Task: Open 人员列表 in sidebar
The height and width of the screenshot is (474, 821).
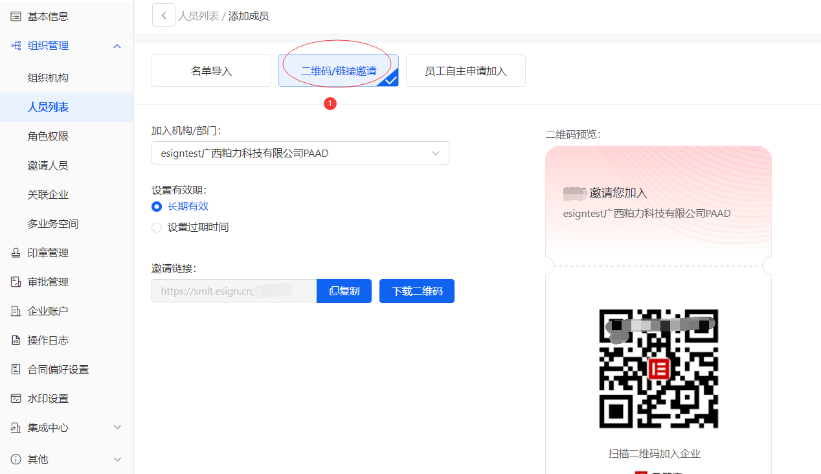Action: pyautogui.click(x=67, y=107)
